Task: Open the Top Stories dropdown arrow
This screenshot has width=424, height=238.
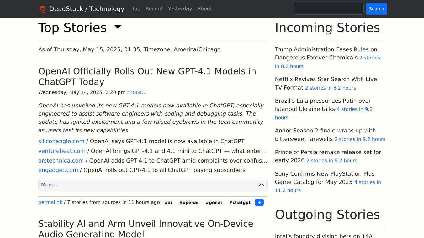Action: pyautogui.click(x=118, y=27)
